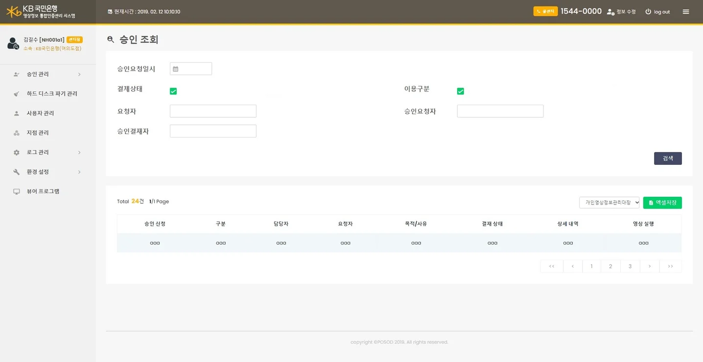
Task: Toggle the 이용구분 checkbox
Action: (461, 91)
